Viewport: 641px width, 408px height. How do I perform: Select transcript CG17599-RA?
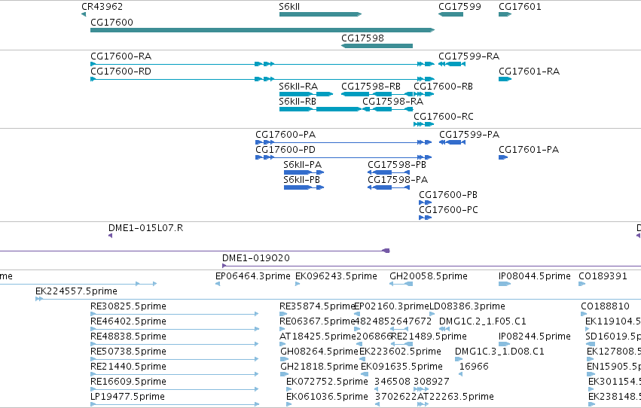(452, 64)
